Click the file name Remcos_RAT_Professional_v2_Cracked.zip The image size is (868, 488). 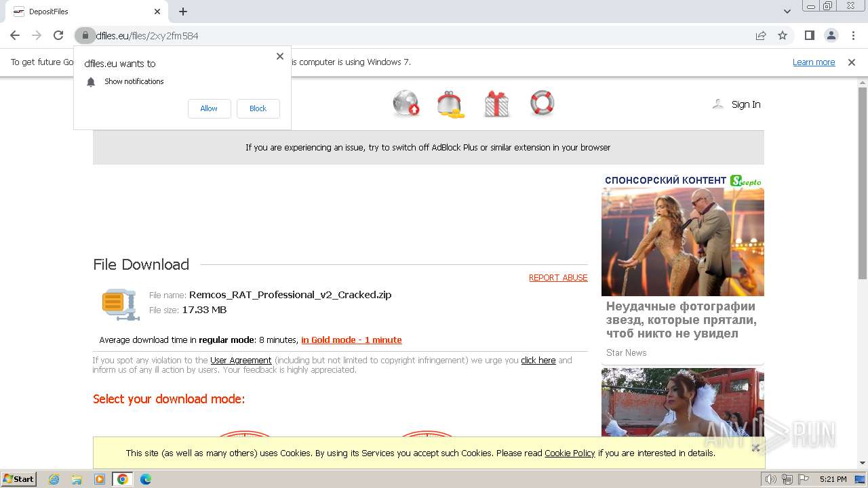coord(290,295)
